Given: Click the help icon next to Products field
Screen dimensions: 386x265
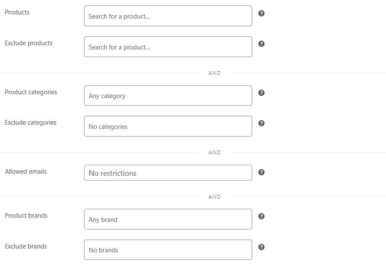Looking at the screenshot, I should (x=261, y=14).
